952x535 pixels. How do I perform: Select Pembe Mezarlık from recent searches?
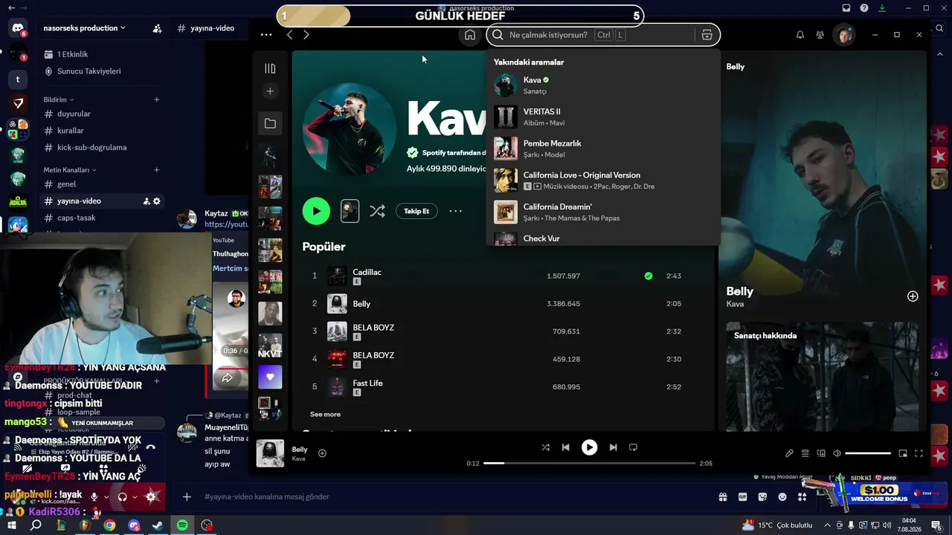pyautogui.click(x=602, y=149)
